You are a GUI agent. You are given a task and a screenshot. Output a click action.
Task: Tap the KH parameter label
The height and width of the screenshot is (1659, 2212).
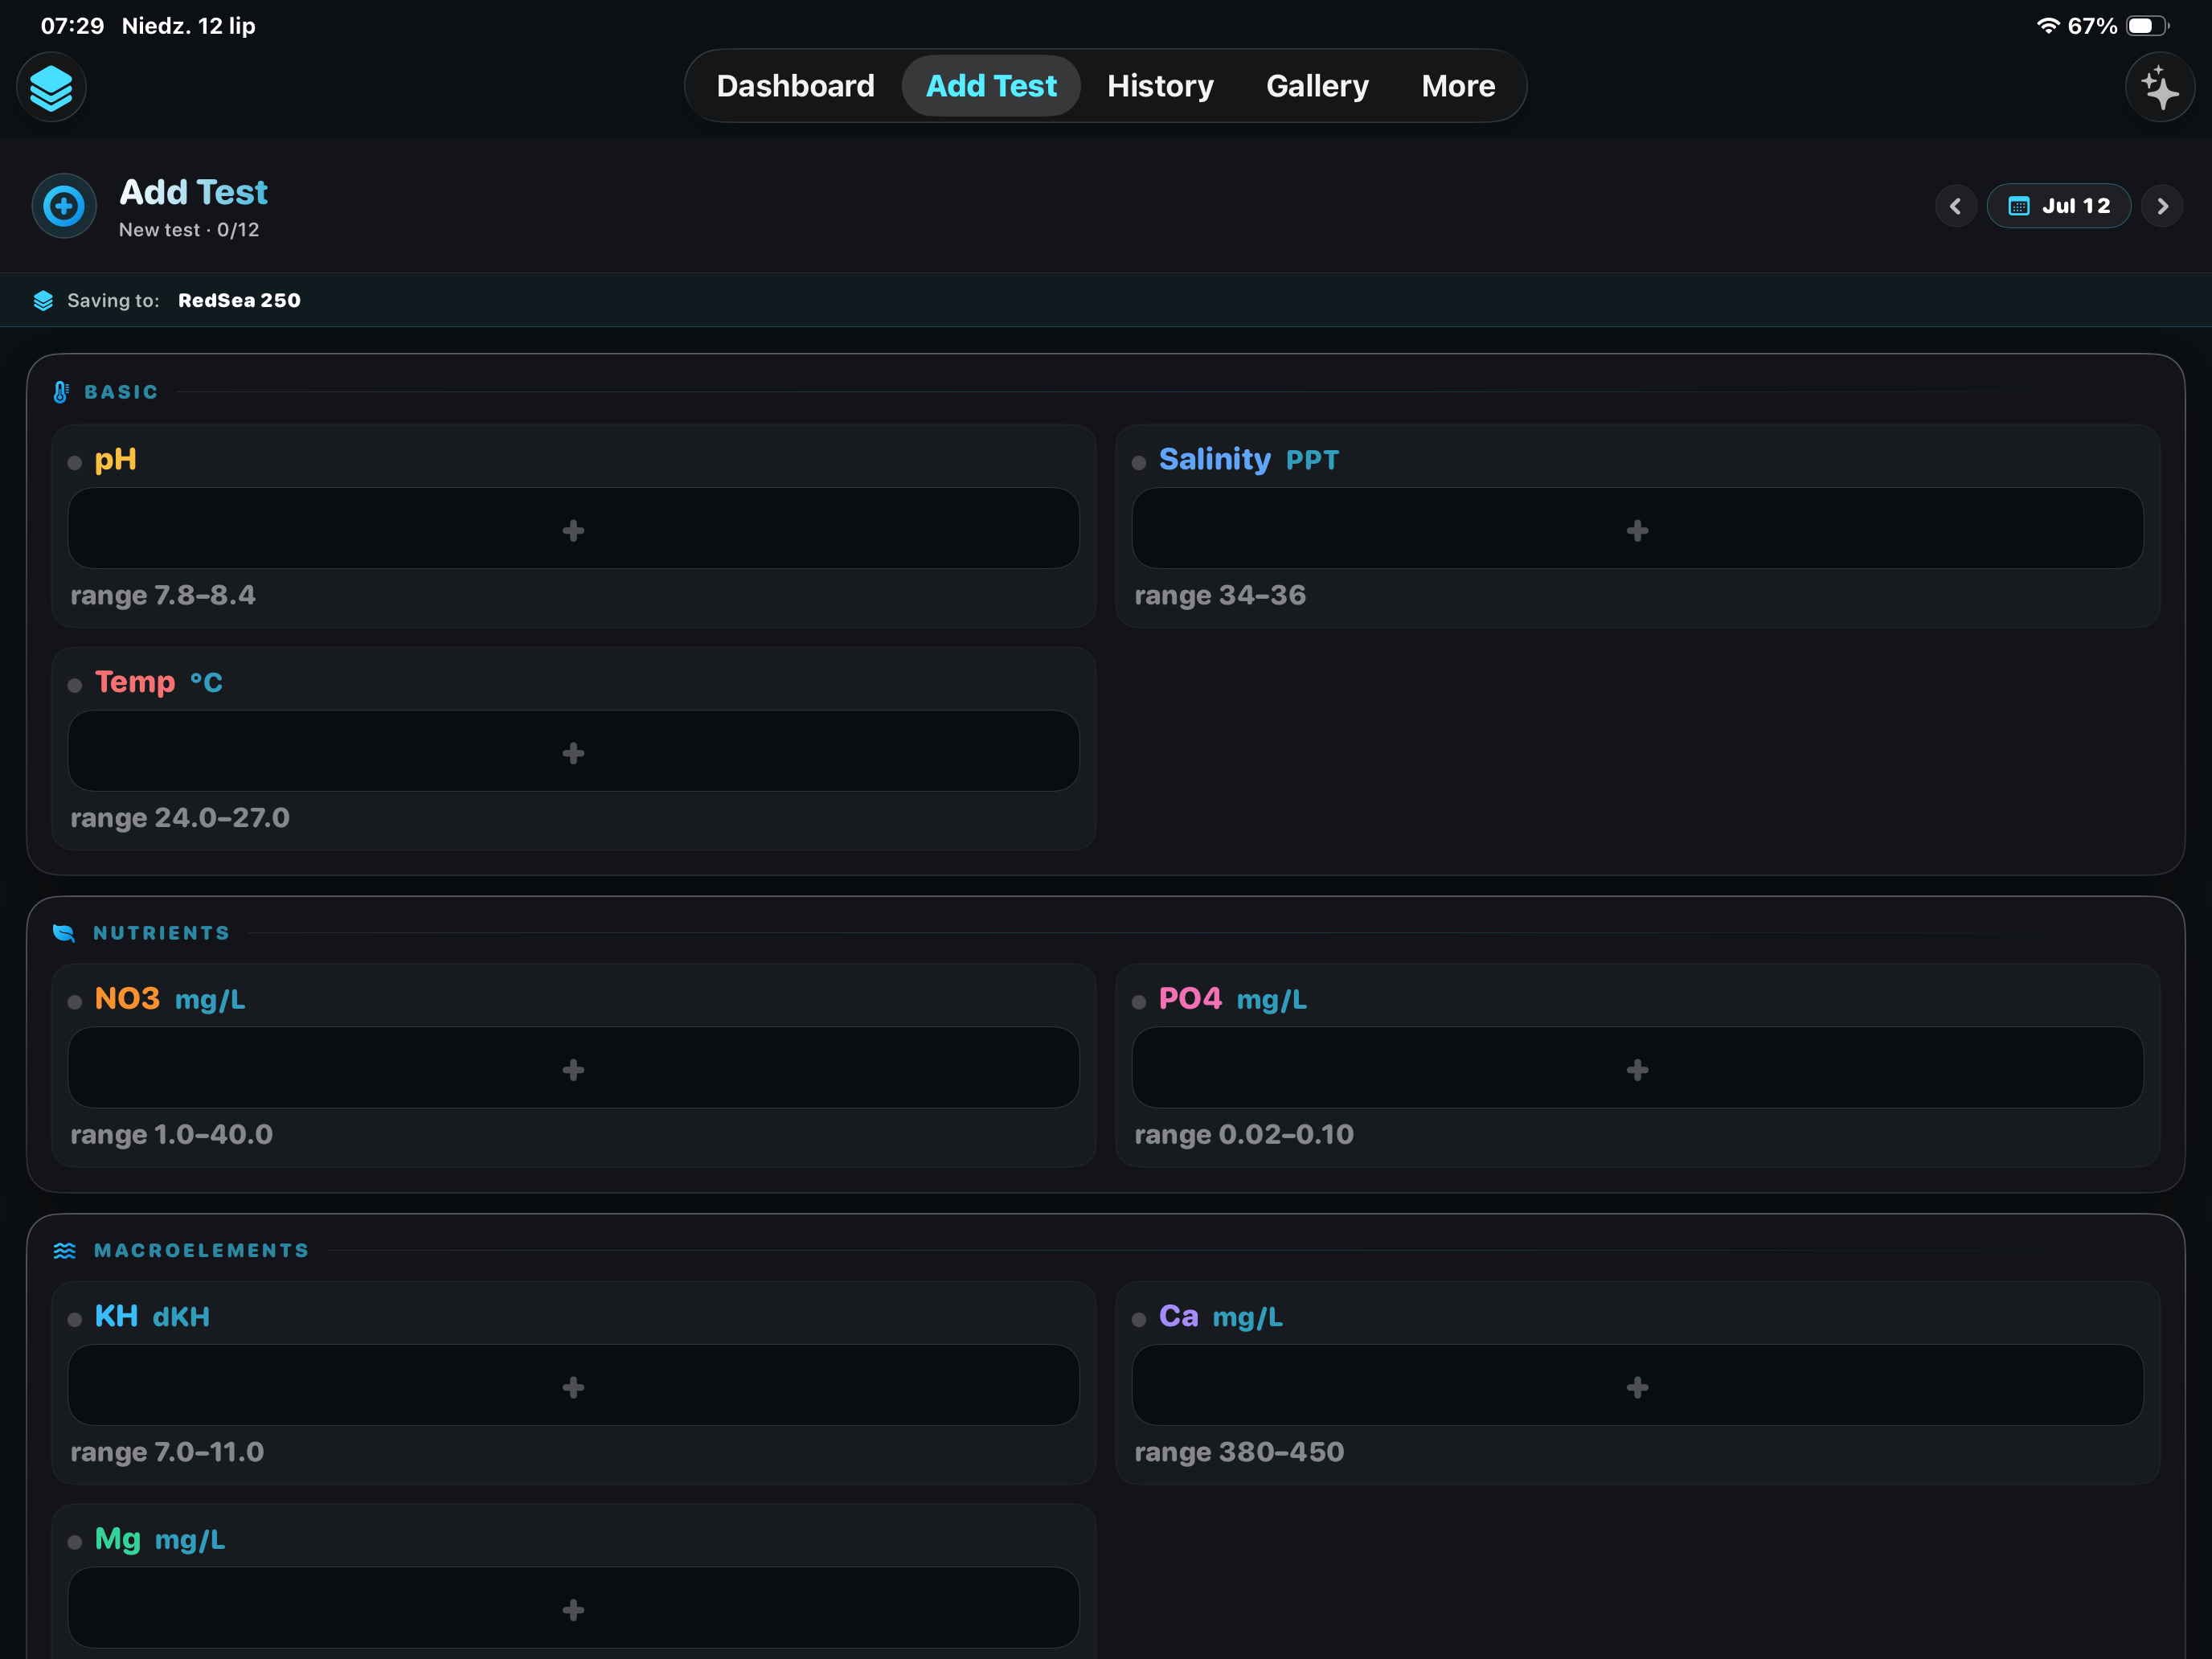coord(116,1317)
